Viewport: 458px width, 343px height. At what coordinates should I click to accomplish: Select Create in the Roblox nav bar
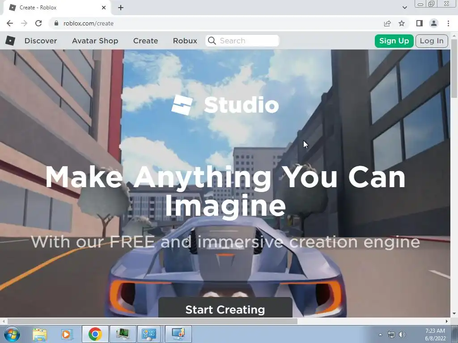(145, 41)
